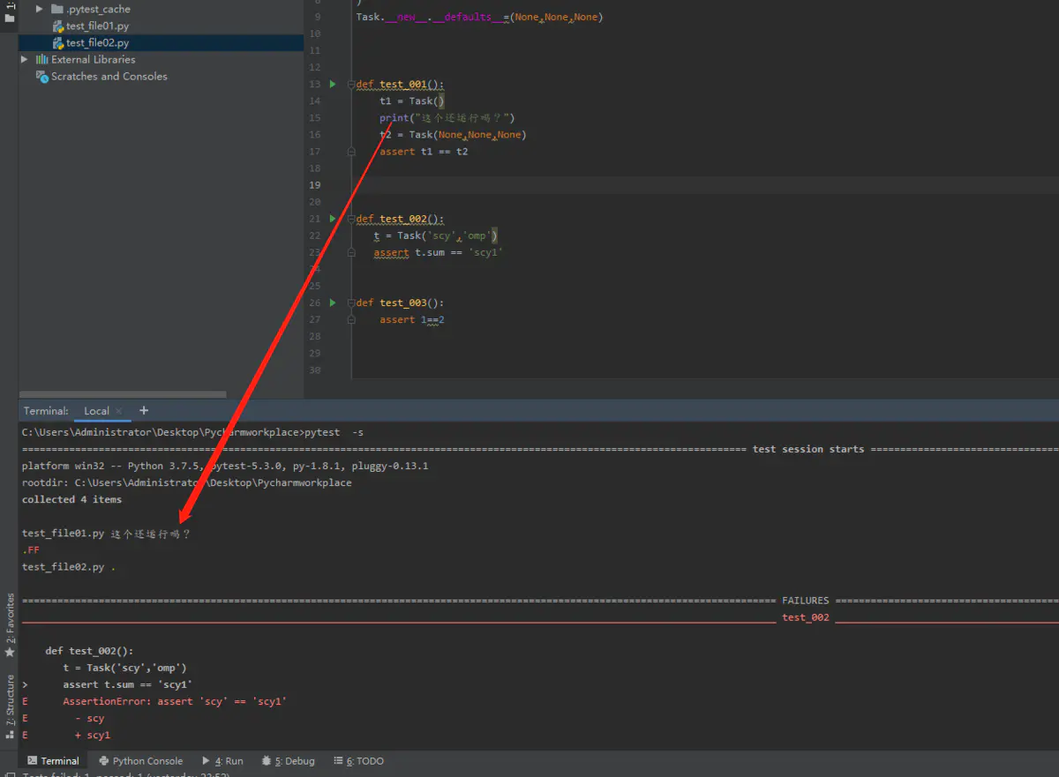The image size is (1059, 777).
Task: Click line number 21 in the gutter
Action: pyautogui.click(x=315, y=219)
